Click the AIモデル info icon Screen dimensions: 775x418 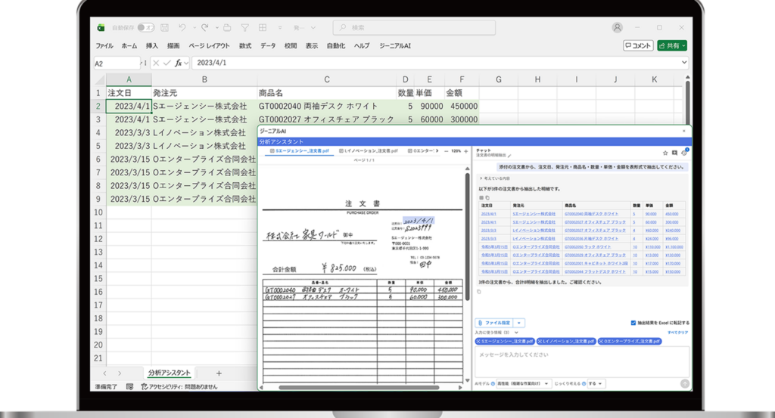(493, 383)
